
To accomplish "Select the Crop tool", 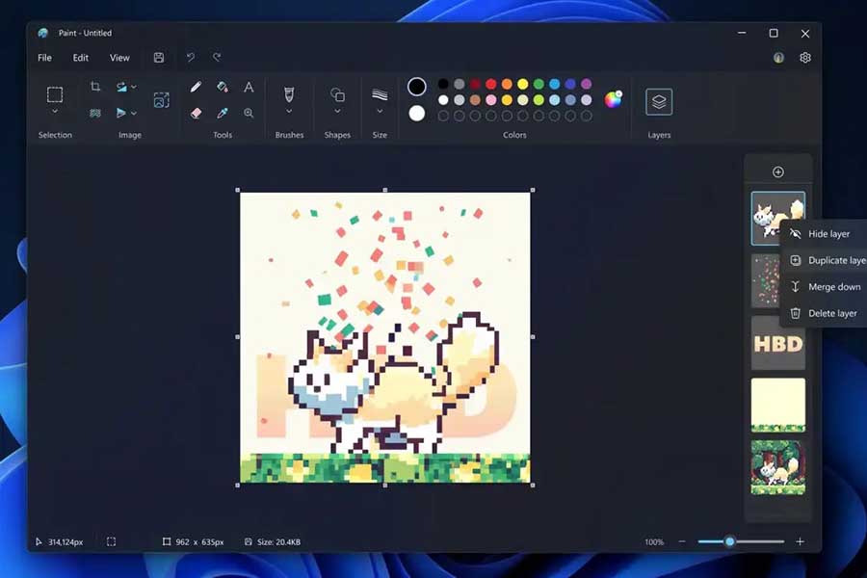I will pyautogui.click(x=95, y=87).
